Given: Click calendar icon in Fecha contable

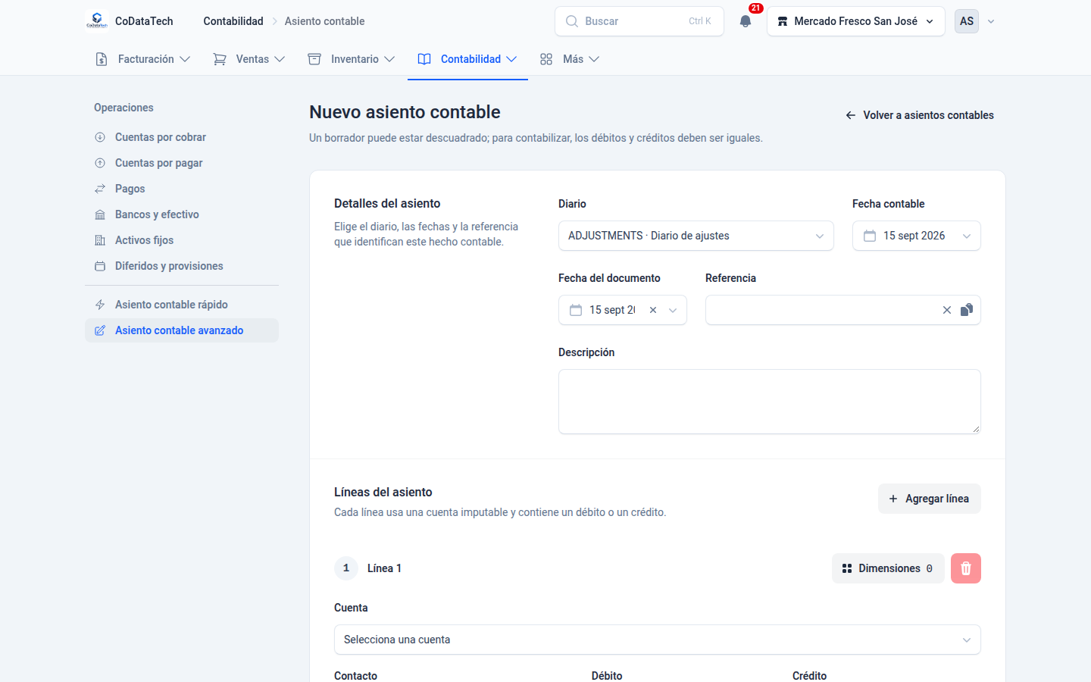Looking at the screenshot, I should [x=870, y=236].
